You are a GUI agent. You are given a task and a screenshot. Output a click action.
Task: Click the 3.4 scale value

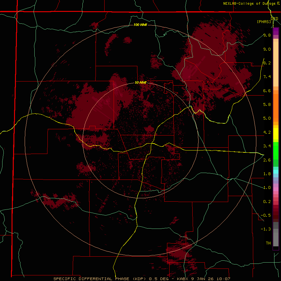point(267,146)
